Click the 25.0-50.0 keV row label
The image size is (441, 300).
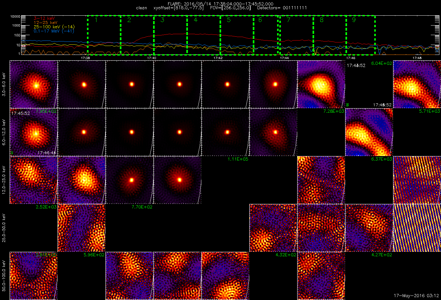(4, 228)
